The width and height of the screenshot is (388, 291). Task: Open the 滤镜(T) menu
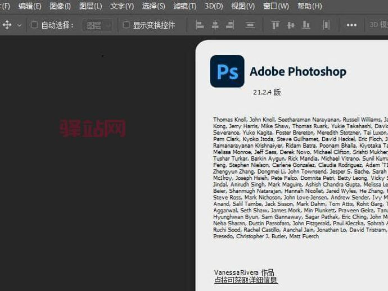tap(185, 6)
